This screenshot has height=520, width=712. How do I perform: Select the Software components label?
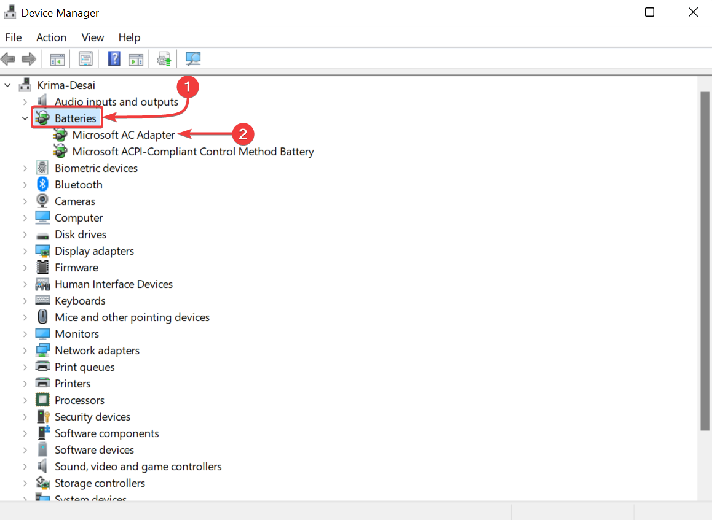[107, 433]
